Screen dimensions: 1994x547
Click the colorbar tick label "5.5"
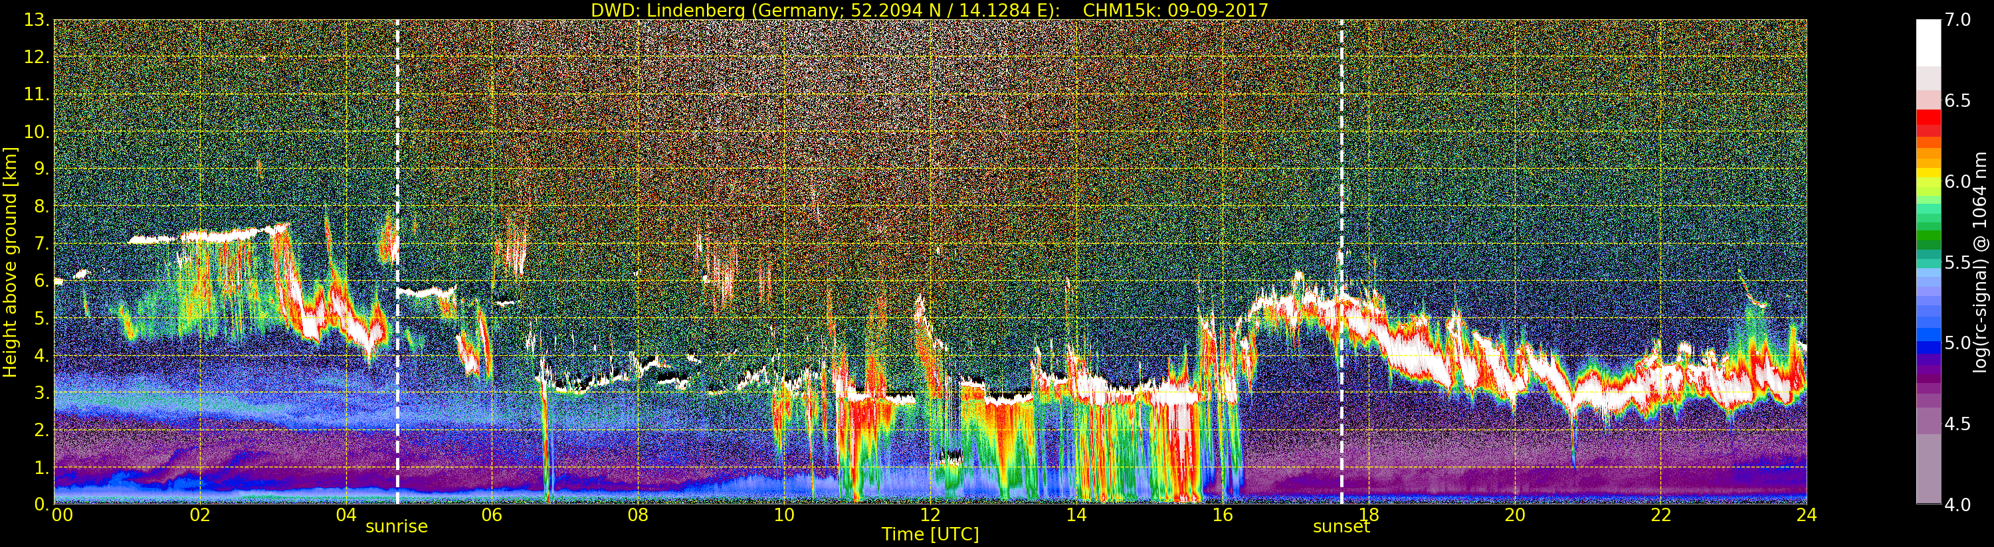[1957, 262]
